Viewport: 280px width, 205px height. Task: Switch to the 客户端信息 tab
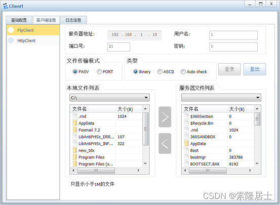tap(46, 20)
